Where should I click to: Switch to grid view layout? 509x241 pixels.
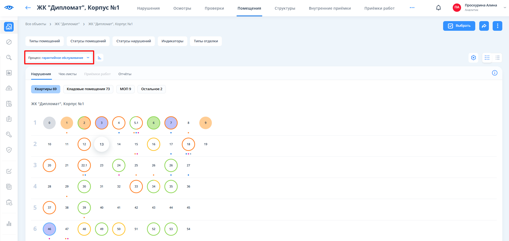(x=487, y=58)
